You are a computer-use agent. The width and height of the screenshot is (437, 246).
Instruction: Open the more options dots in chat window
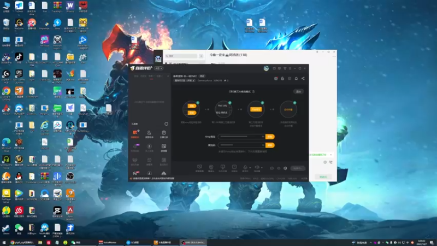334,56
